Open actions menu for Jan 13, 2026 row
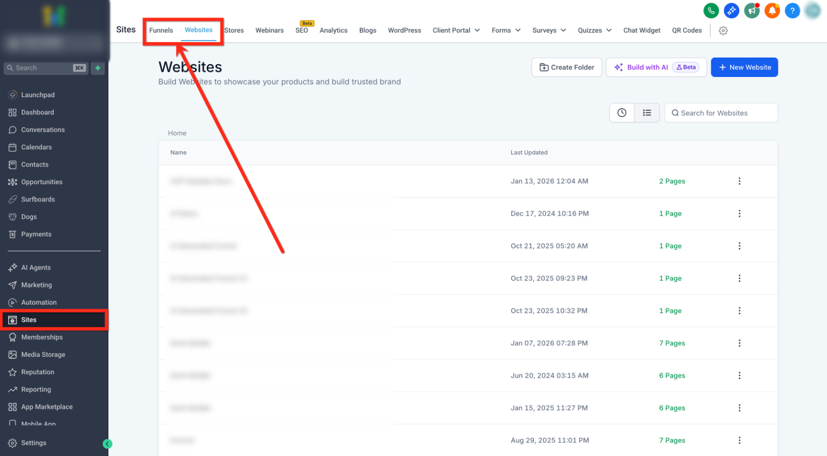The image size is (827, 456). (x=739, y=181)
